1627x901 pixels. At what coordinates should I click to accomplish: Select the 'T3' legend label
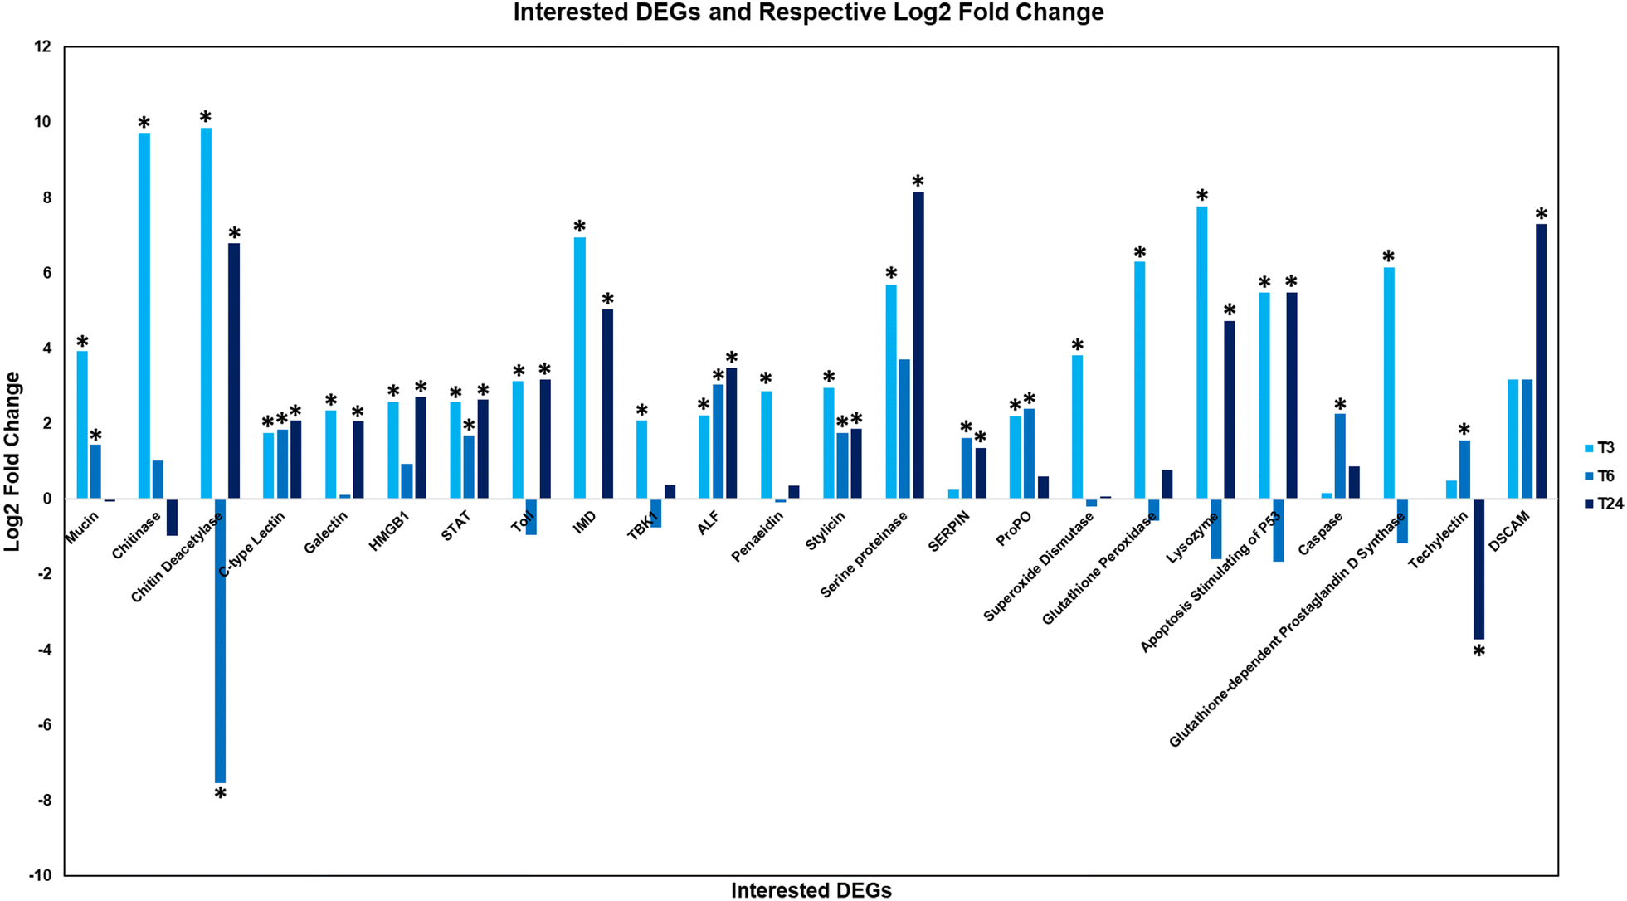[x=1605, y=448]
